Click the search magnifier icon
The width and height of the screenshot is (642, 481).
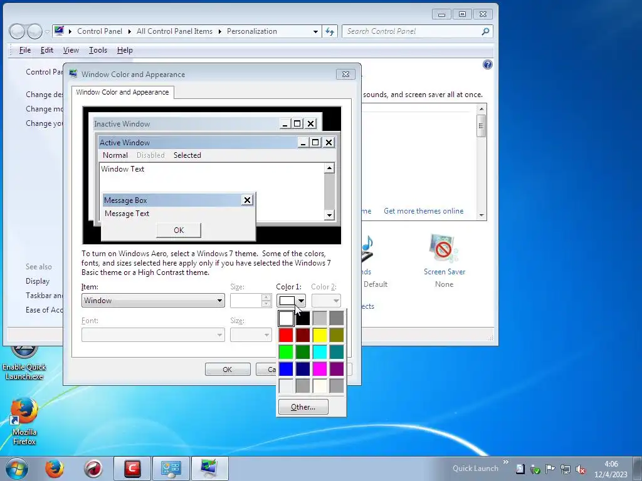coord(486,31)
